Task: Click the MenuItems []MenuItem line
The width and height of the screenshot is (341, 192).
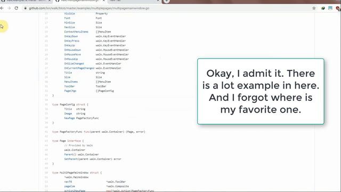Action: click(87, 82)
